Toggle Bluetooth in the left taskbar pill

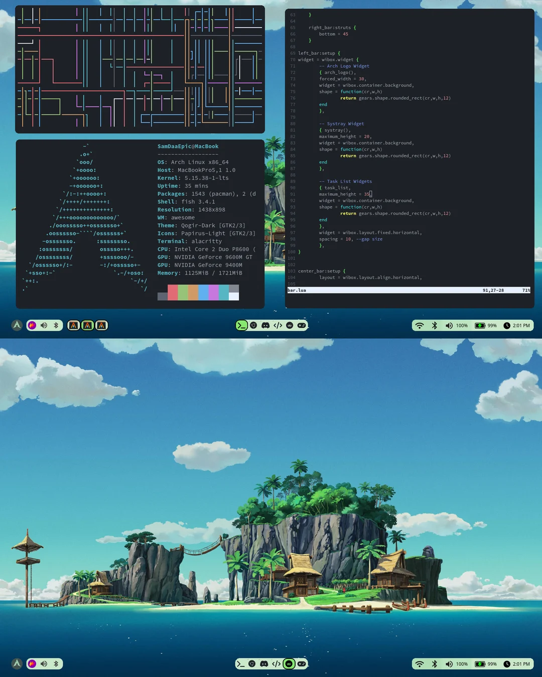click(x=56, y=325)
